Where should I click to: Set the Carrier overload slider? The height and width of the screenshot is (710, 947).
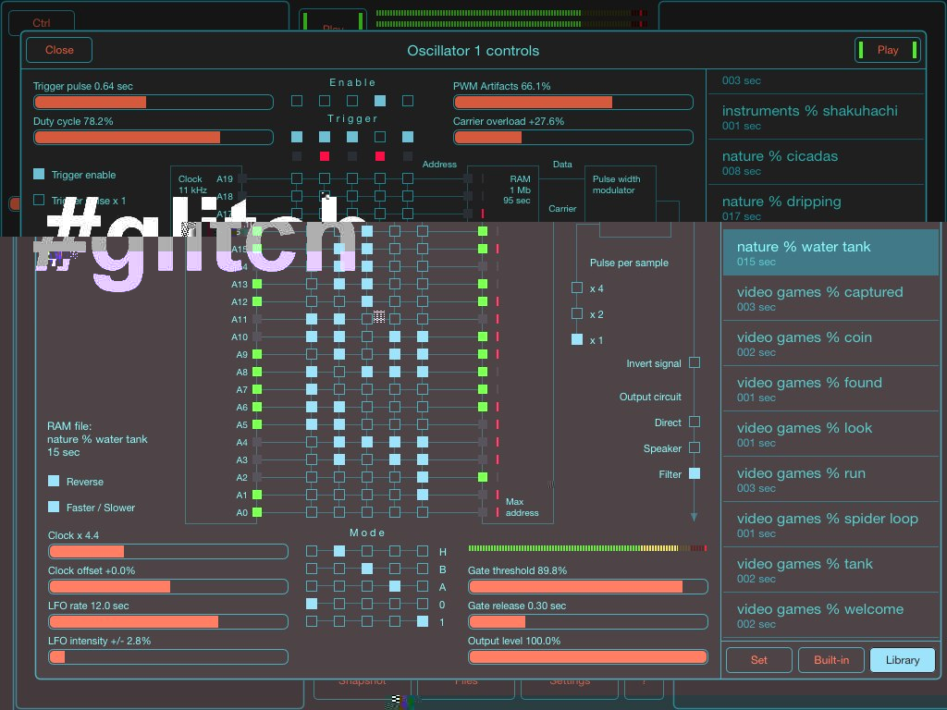click(x=573, y=137)
